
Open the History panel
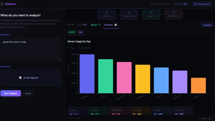pyautogui.click(x=181, y=4)
